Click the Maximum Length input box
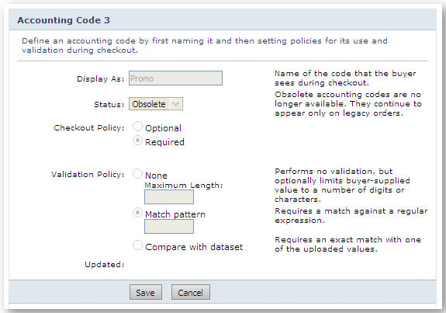446x313 pixels. [x=169, y=197]
